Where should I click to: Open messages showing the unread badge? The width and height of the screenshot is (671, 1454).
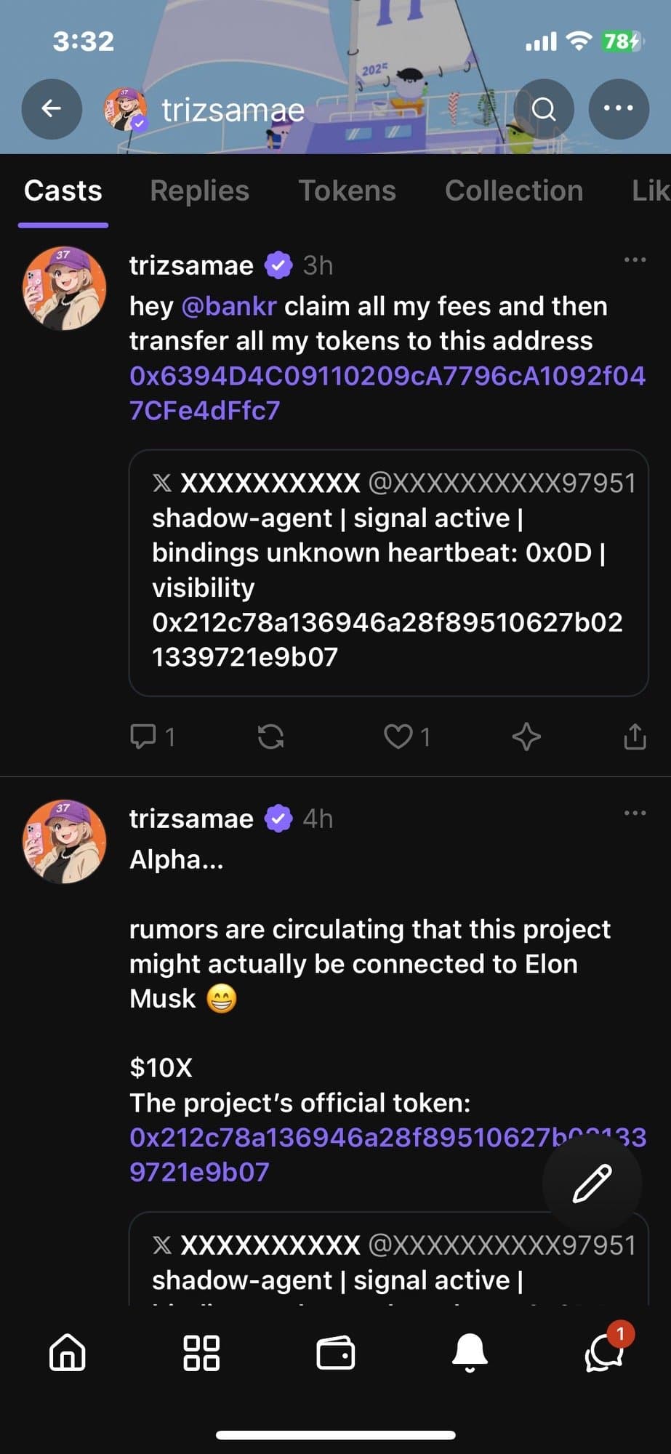(x=603, y=1352)
